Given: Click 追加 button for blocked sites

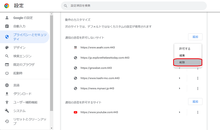Looking at the screenshot, I should point(195,37).
